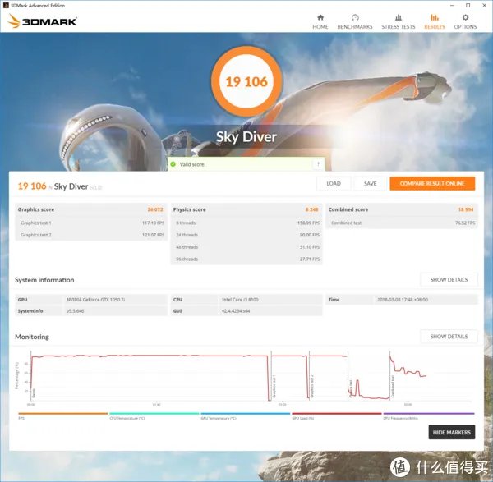Screen dimensions: 493x482
Task: Switch to the Results tab
Action: tap(434, 21)
